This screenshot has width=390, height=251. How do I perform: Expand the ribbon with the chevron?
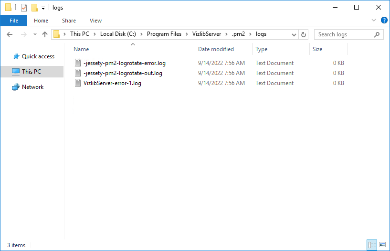coord(374,20)
